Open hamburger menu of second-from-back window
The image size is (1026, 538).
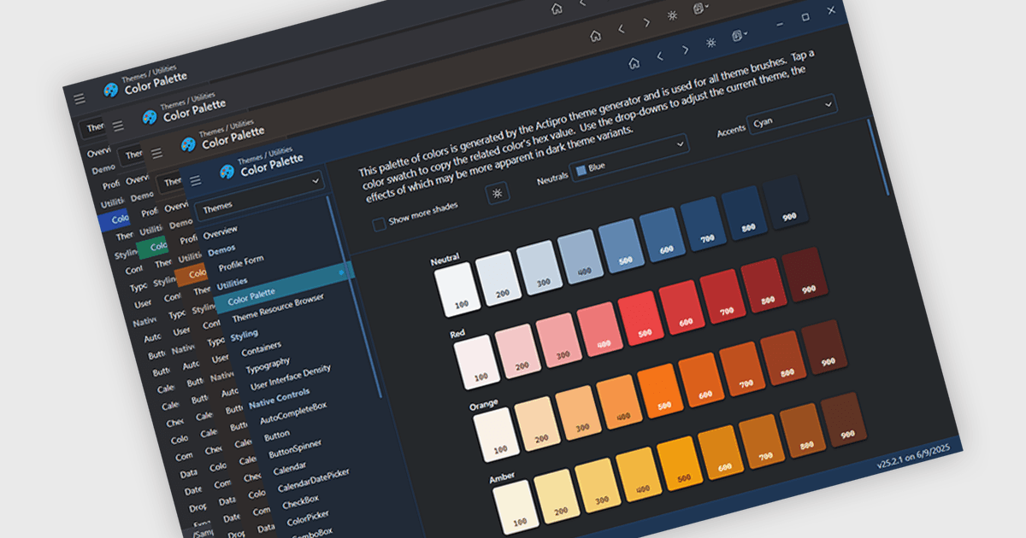(x=118, y=126)
